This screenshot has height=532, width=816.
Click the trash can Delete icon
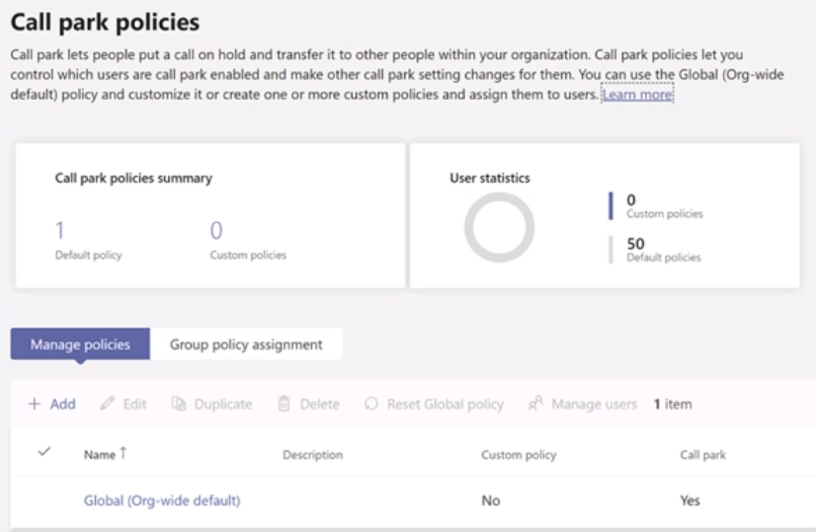pyautogui.click(x=284, y=404)
